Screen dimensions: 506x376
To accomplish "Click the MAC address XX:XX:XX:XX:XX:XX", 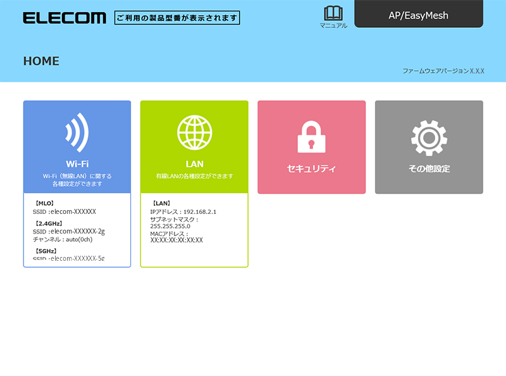I will click(x=176, y=240).
